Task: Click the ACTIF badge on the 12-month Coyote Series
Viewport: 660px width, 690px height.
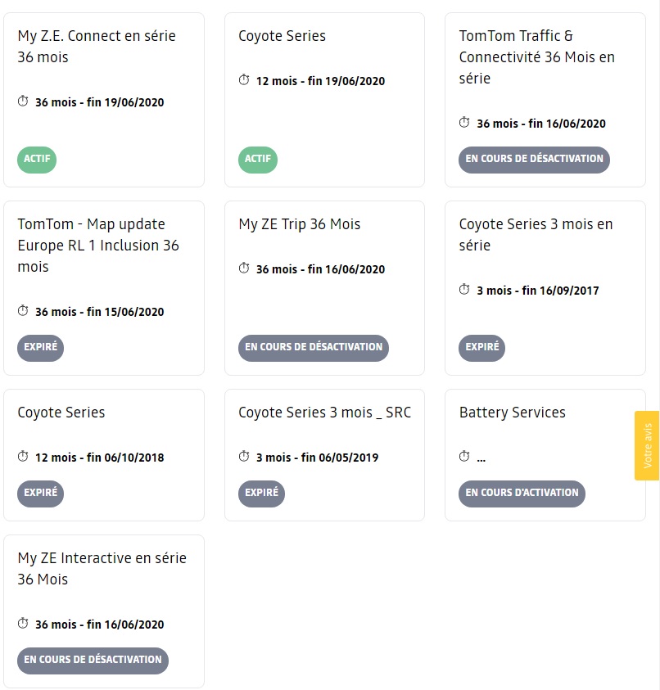Action: click(x=258, y=160)
